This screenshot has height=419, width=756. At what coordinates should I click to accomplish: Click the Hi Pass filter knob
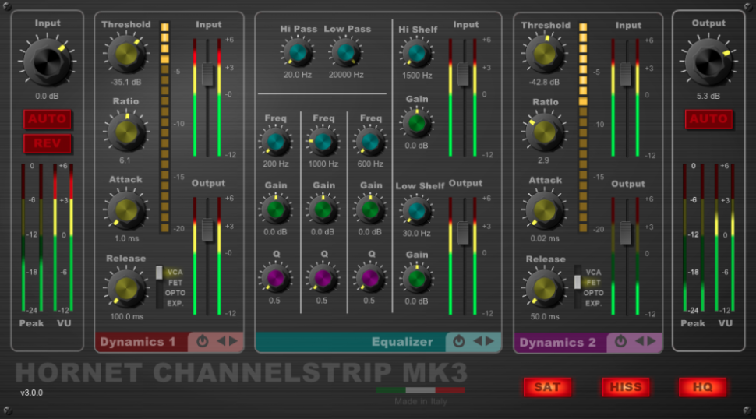click(298, 53)
